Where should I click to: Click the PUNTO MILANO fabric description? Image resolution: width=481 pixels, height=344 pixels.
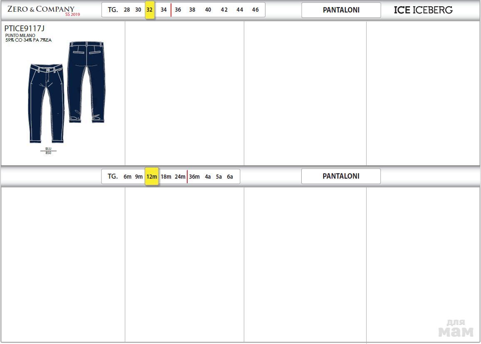[x=20, y=36]
